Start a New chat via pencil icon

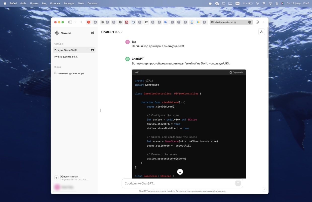(x=93, y=33)
